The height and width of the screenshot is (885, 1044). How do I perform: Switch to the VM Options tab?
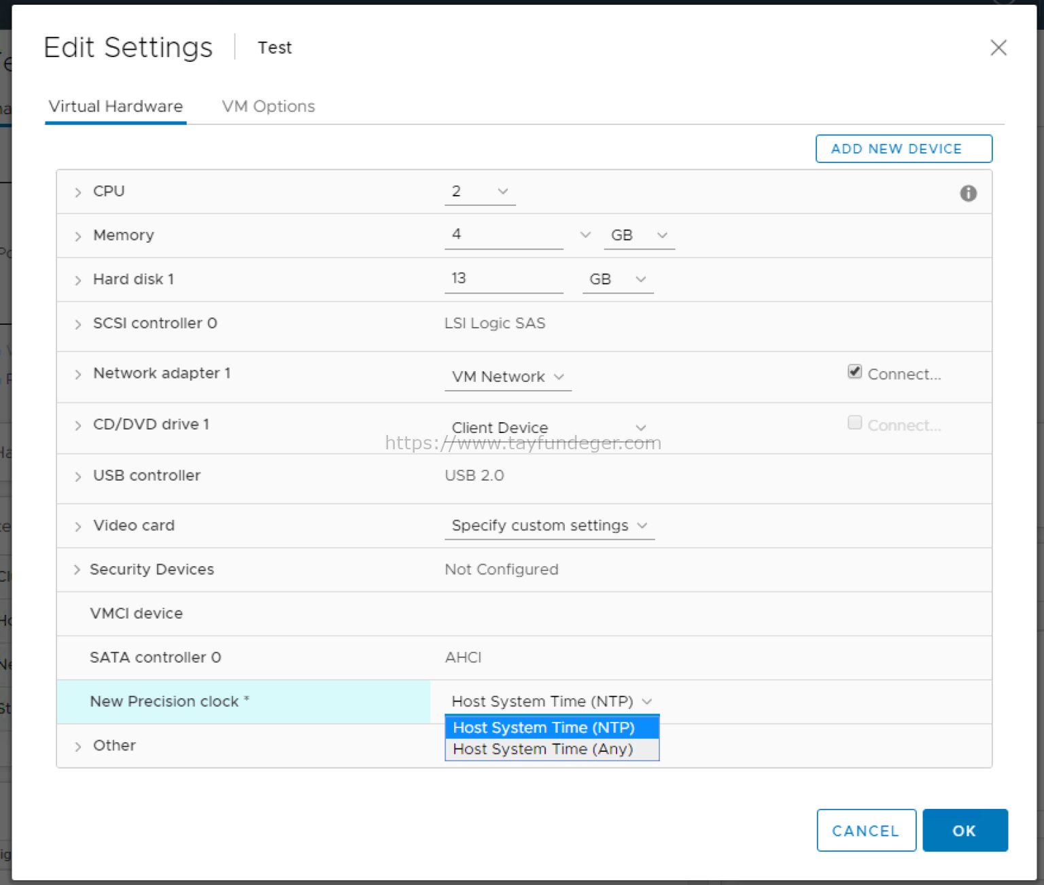[268, 106]
